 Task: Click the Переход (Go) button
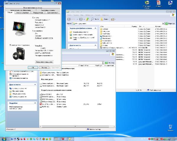pos(169,23)
